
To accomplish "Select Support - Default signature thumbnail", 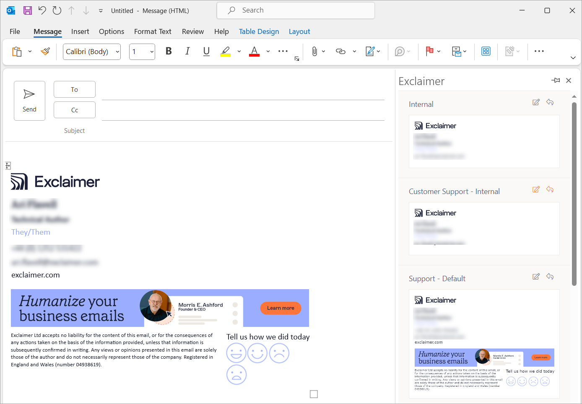I will (484, 344).
